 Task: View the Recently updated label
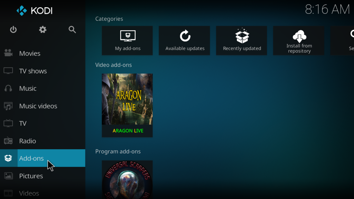pyautogui.click(x=242, y=48)
